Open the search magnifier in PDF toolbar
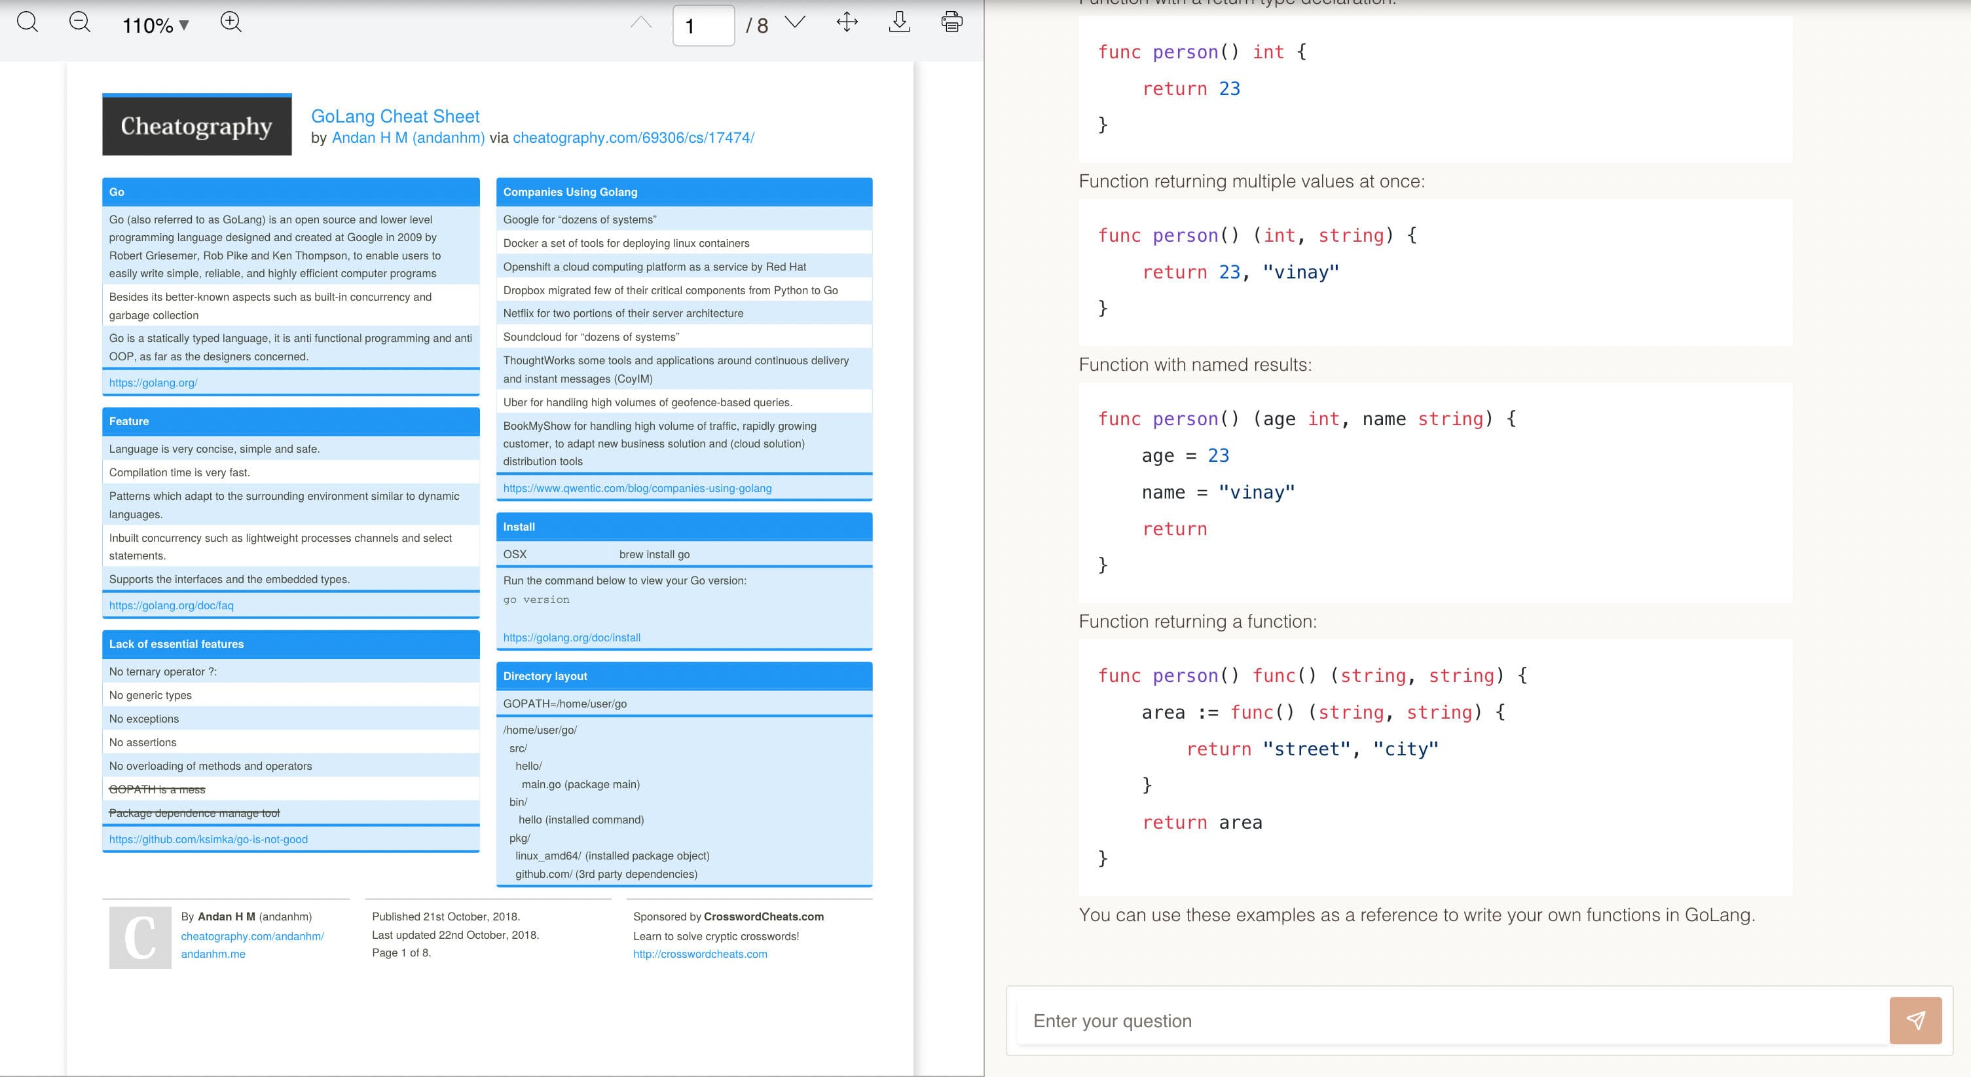 [28, 22]
